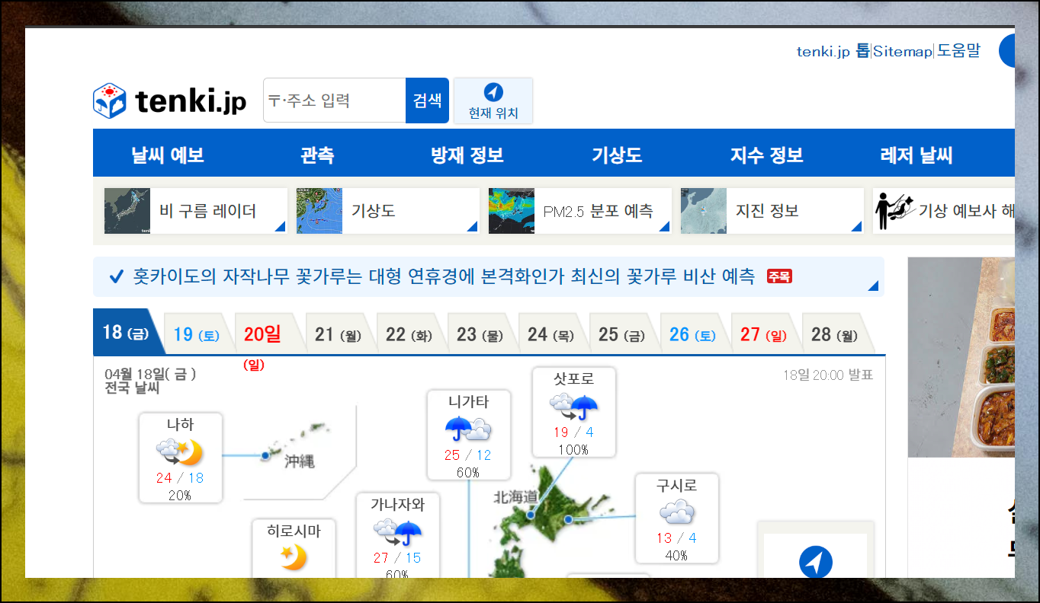1040x603 pixels.
Task: Click the 구시로 marker dot on the Hokkaido map
Action: pyautogui.click(x=568, y=519)
